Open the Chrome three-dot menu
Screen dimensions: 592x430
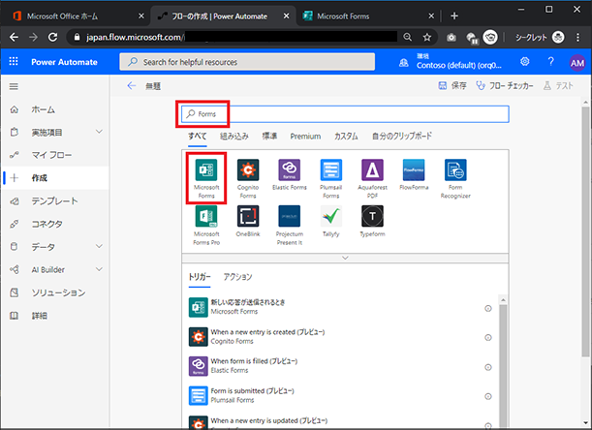coord(578,37)
